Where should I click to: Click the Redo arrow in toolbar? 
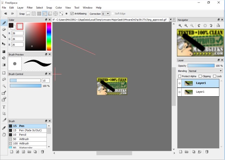(x=12, y=13)
